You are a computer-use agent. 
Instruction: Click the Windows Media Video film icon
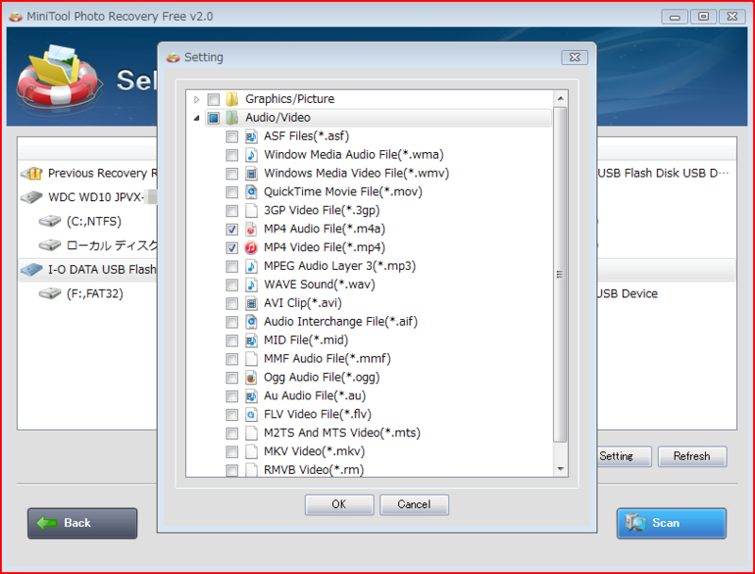coord(251,174)
